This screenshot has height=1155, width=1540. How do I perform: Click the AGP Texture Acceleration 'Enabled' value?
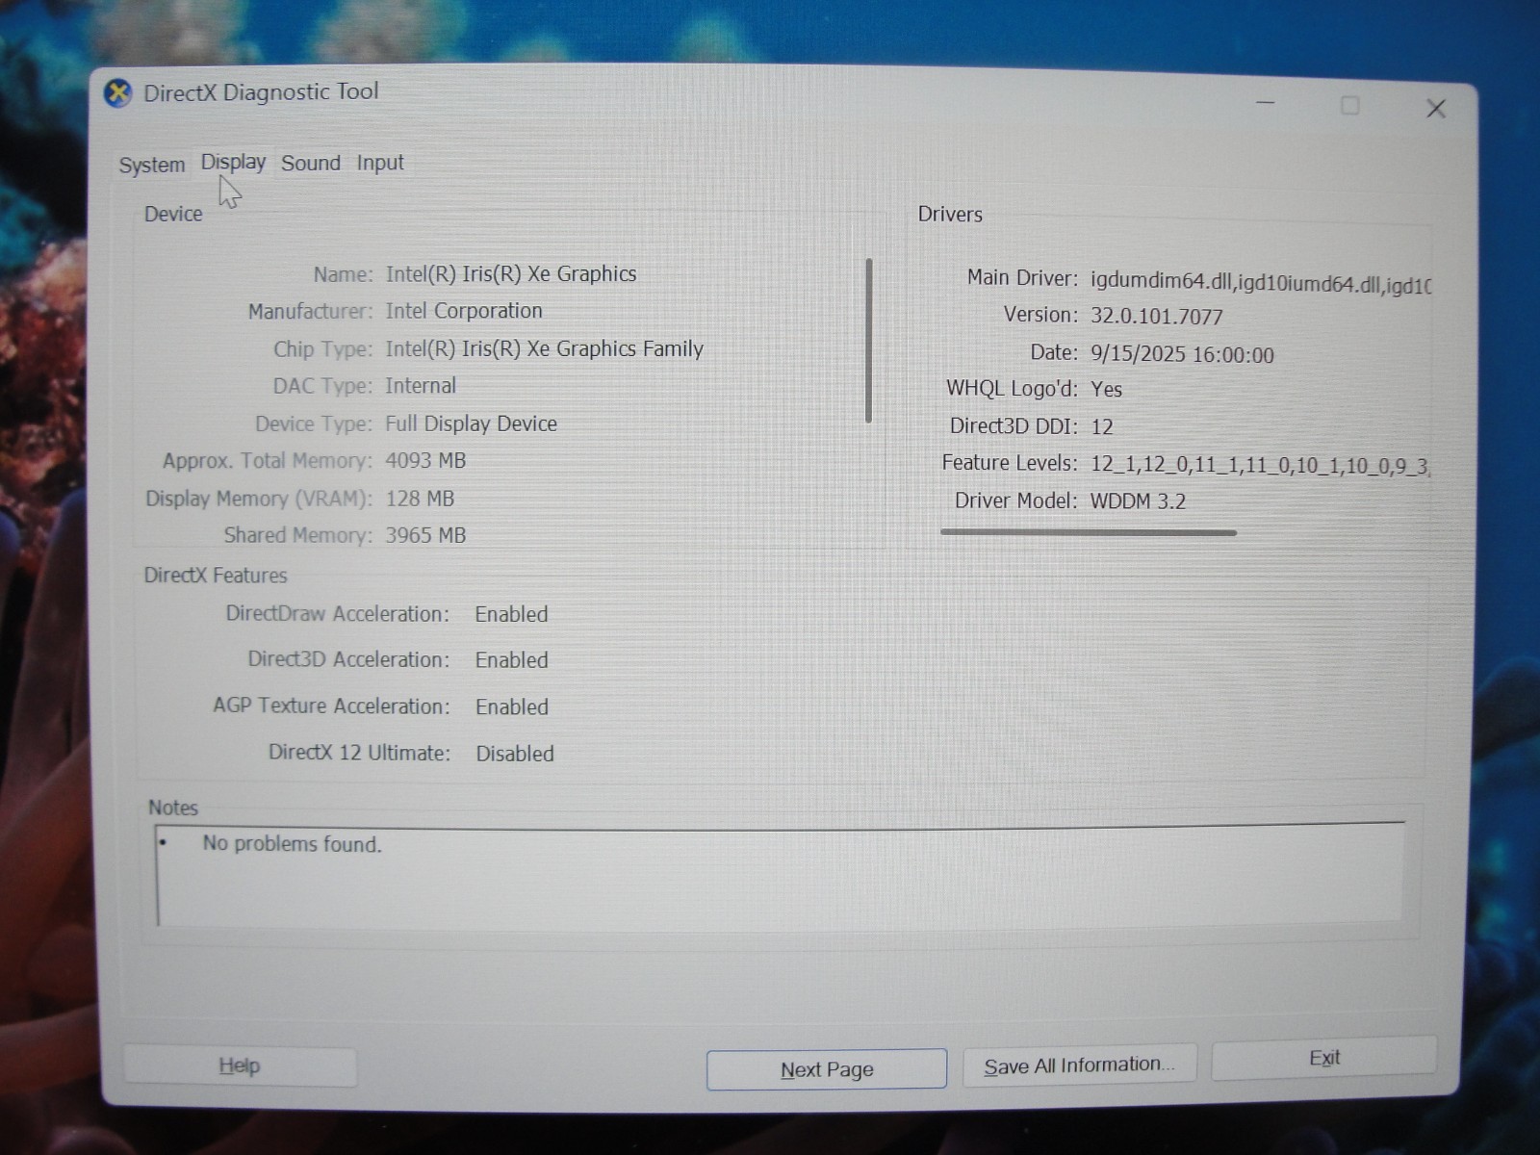click(x=512, y=707)
